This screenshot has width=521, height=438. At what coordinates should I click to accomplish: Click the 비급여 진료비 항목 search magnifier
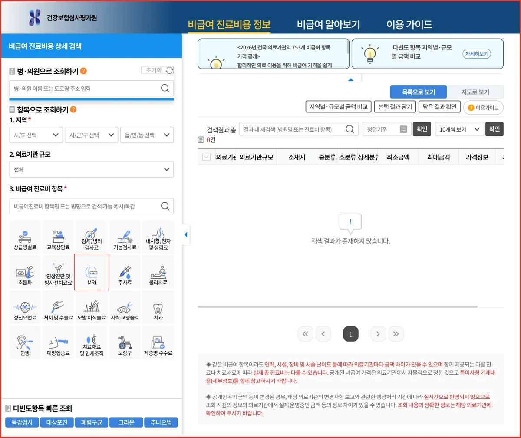(165, 206)
